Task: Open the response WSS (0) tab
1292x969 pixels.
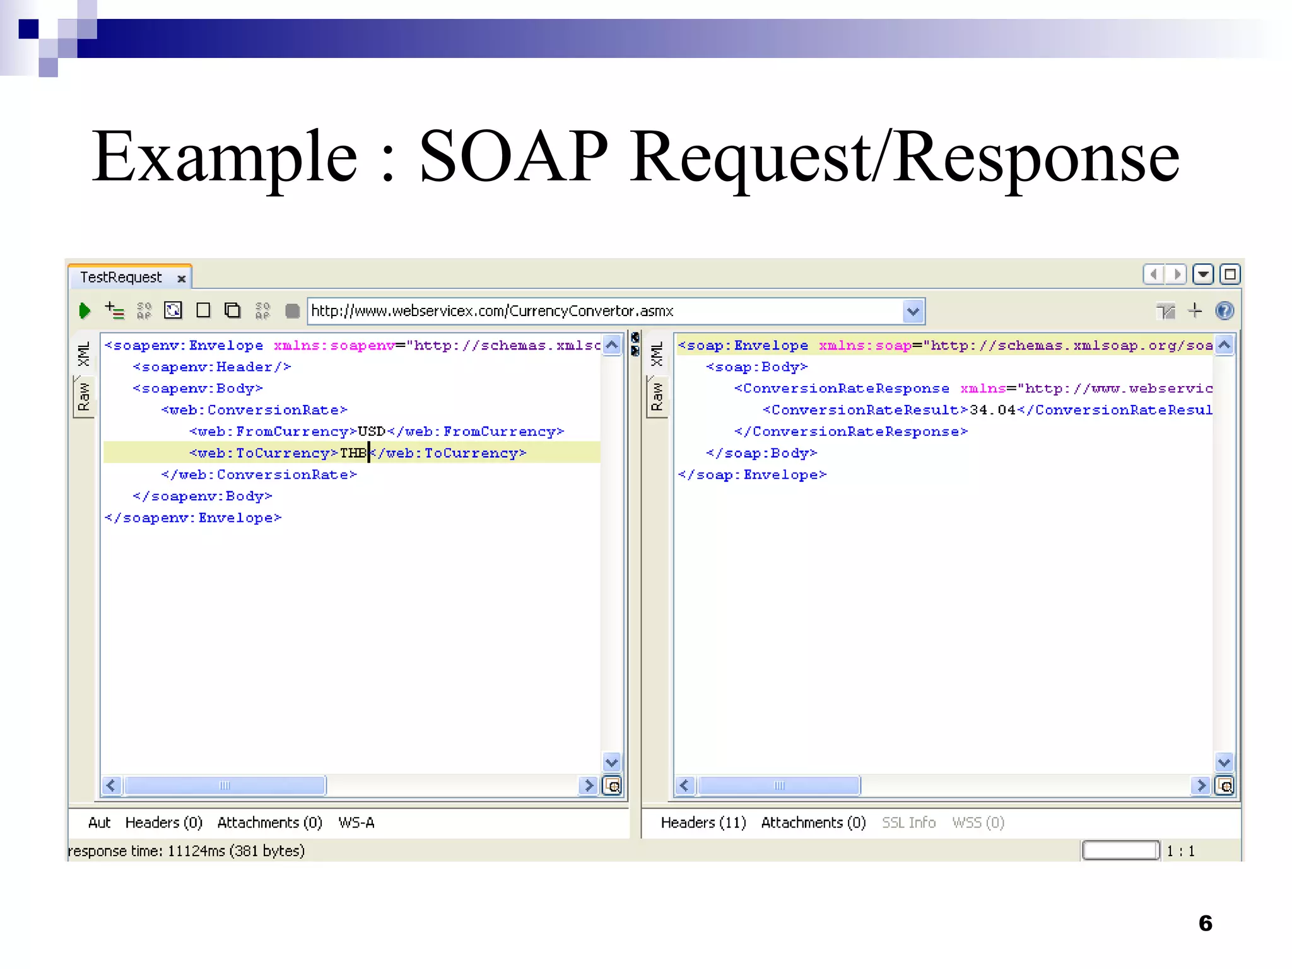Action: coord(978,823)
